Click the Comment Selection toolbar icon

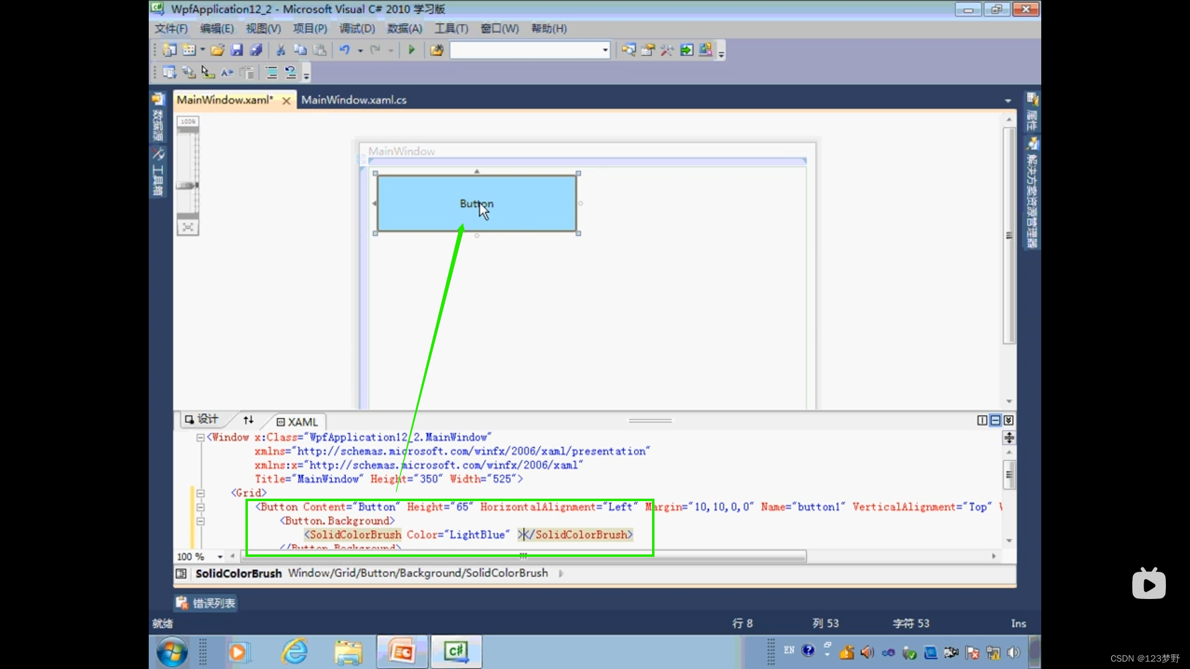click(271, 72)
